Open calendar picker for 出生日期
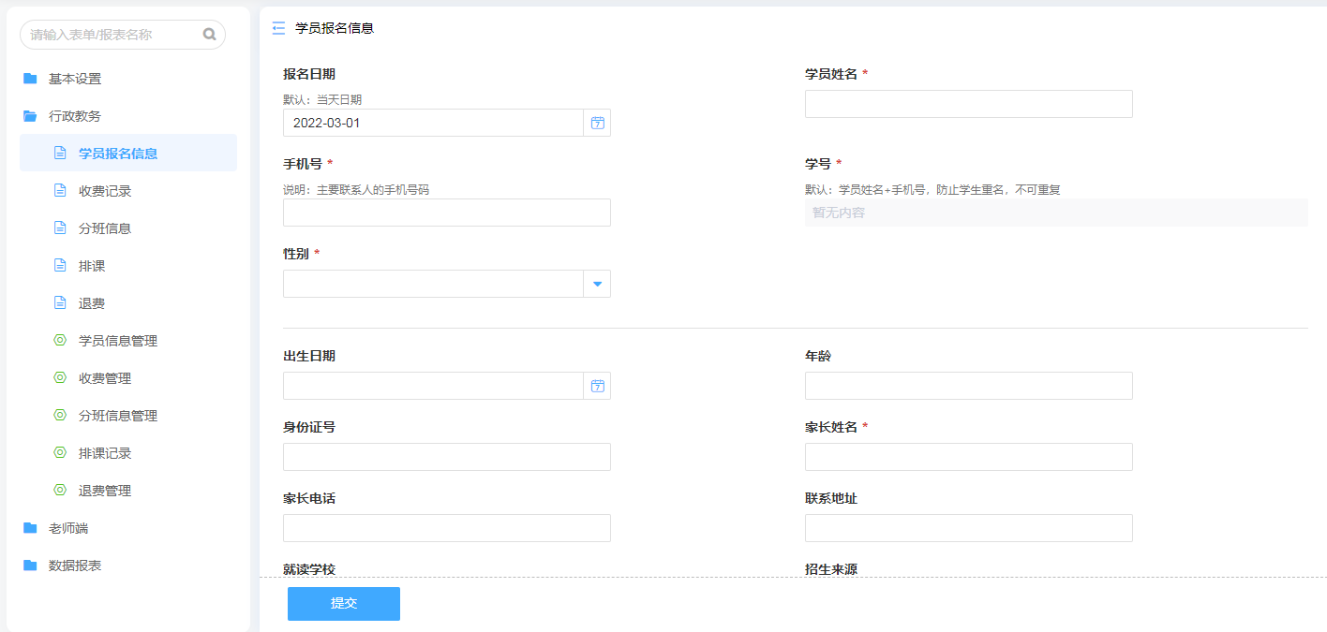 pos(597,386)
